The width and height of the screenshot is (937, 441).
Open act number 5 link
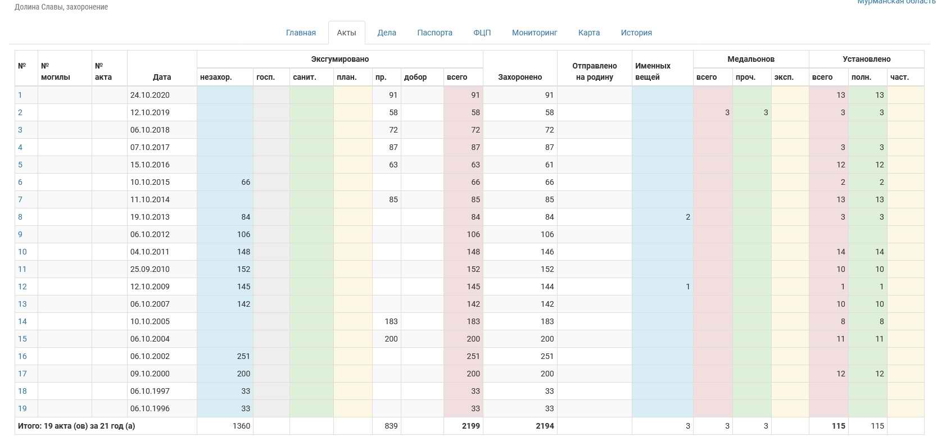tap(20, 165)
